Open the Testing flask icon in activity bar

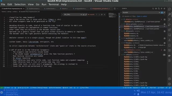[x=170, y=40]
